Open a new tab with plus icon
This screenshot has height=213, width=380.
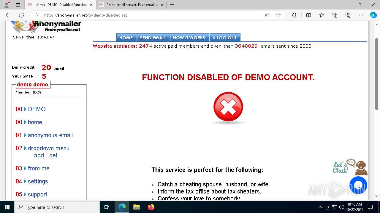pyautogui.click(x=172, y=5)
